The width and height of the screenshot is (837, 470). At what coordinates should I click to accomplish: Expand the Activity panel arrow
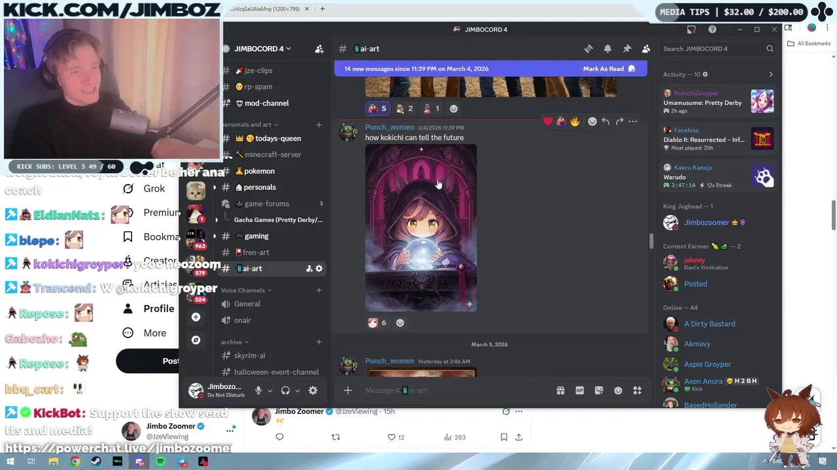coord(770,74)
